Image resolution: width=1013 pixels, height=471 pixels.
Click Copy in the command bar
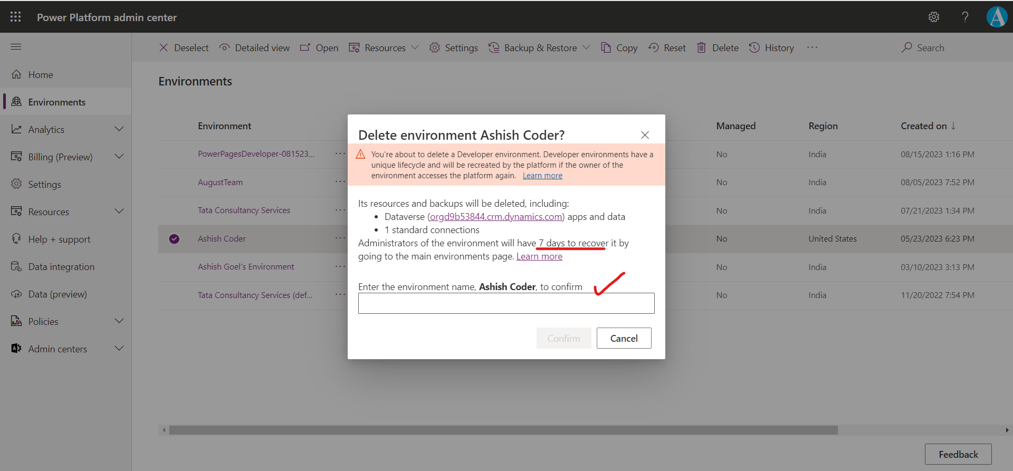pyautogui.click(x=619, y=48)
